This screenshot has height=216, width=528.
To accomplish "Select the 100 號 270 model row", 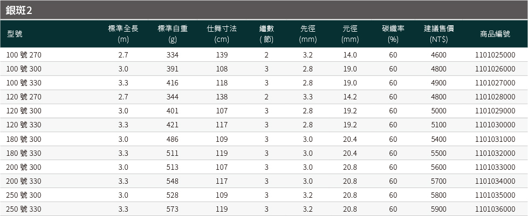I will coord(264,55).
